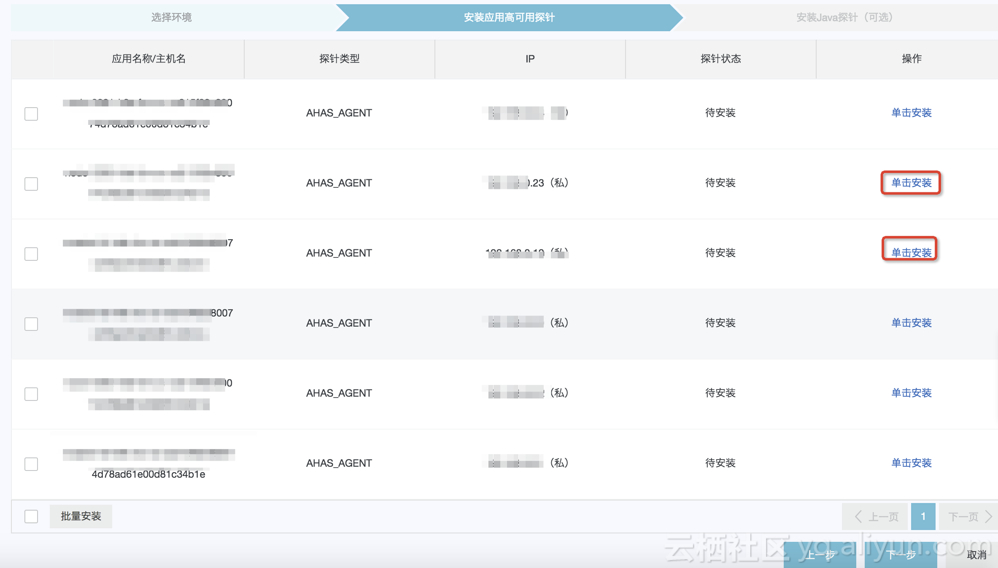
Task: Click the 下一步 next step button
Action: (x=901, y=555)
